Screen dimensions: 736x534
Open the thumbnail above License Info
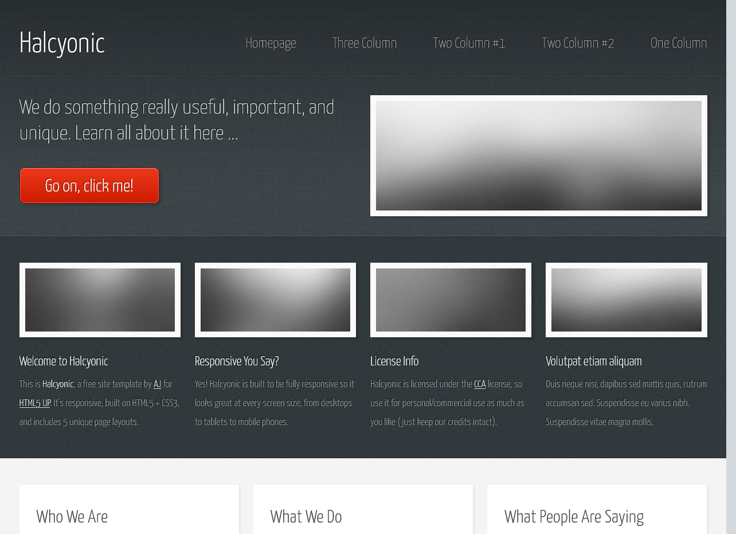point(451,300)
